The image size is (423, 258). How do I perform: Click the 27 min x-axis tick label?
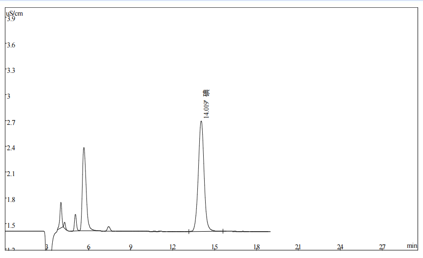[382, 247]
